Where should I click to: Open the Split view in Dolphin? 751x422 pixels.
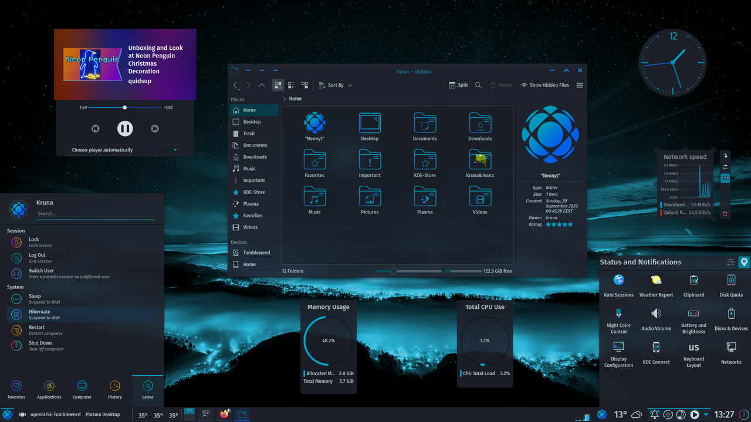(x=458, y=84)
